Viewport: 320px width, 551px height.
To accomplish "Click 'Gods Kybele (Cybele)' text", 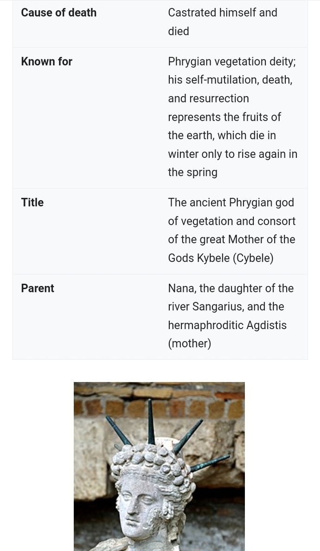I will coord(221,258).
